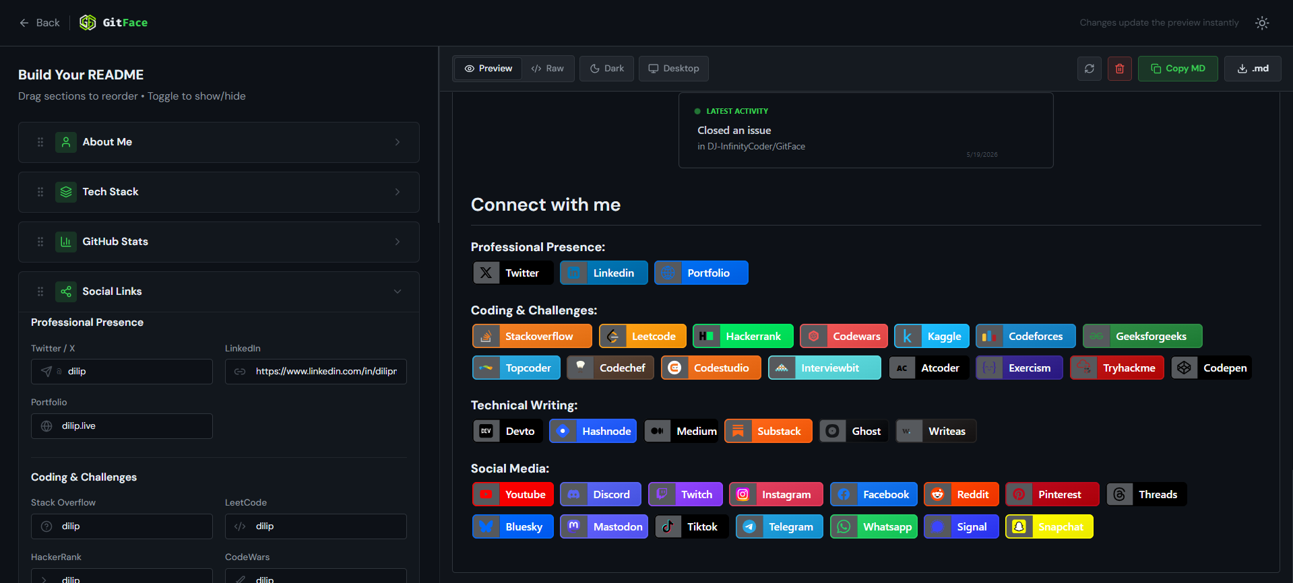Screen dimensions: 1293x583
Task: Click the Snapchat badge
Action: click(1049, 526)
